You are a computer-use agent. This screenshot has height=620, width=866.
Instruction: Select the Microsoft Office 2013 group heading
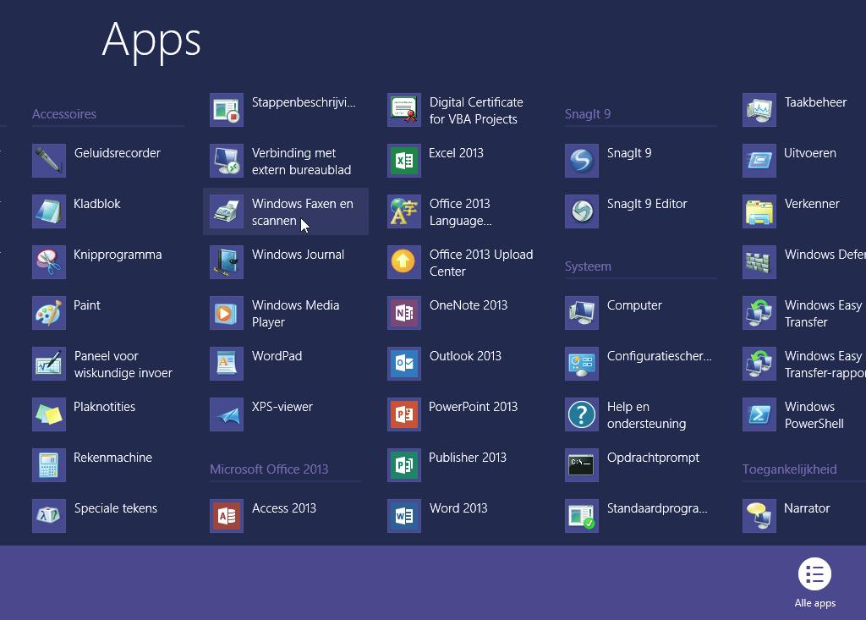point(269,469)
